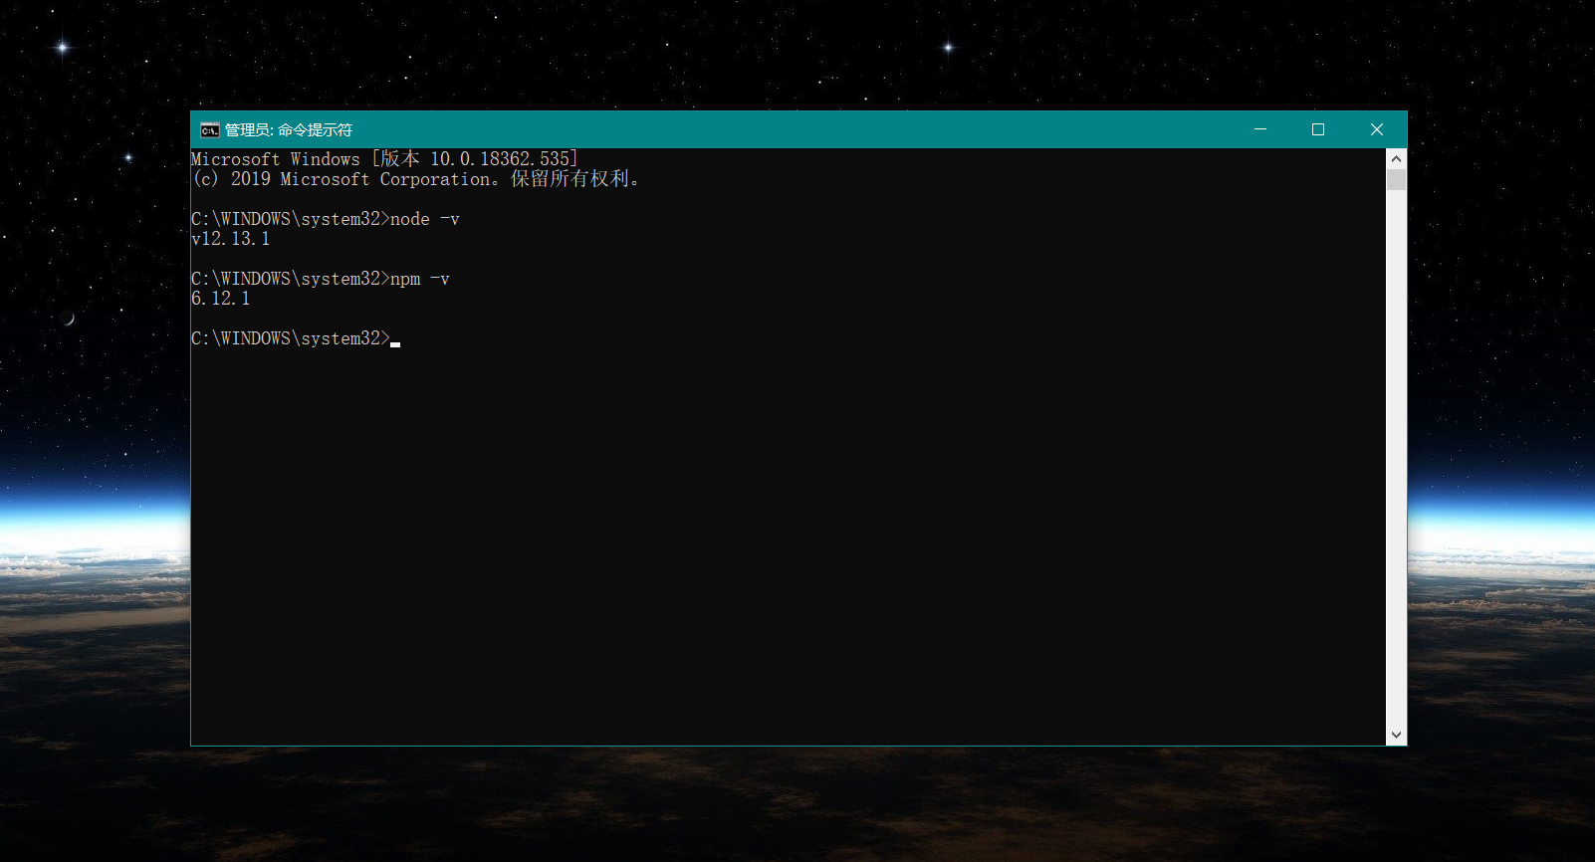Click the vertical scrollbar thumb
The width and height of the screenshot is (1595, 862).
point(1396,179)
